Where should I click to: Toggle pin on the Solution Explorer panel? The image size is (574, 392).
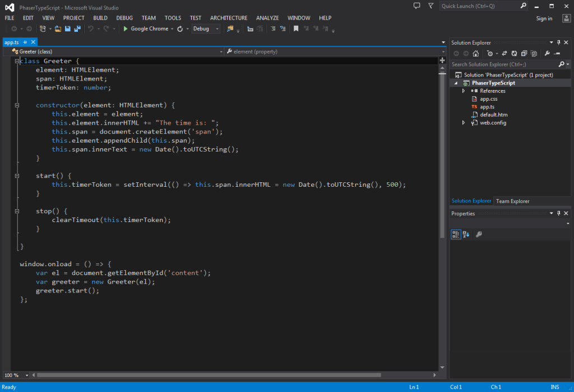pyautogui.click(x=558, y=42)
